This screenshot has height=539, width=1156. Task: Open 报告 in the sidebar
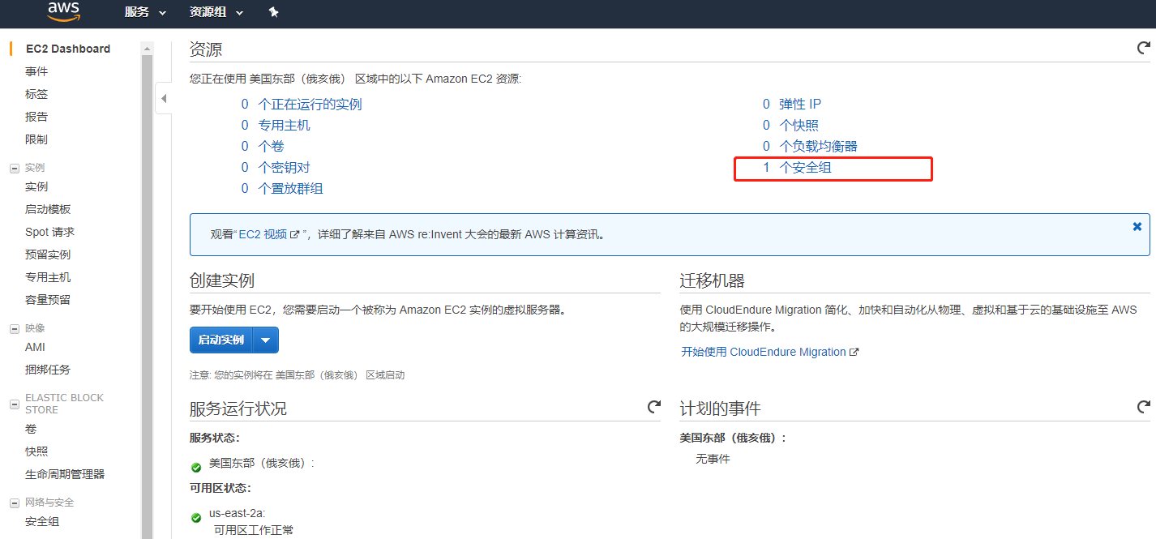click(x=36, y=117)
